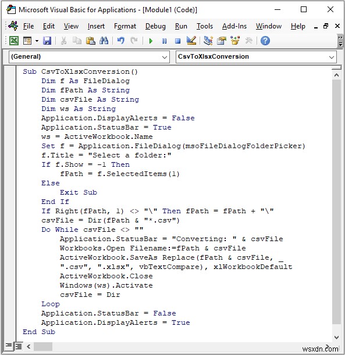Run the macro with green play button
Image resolution: width=345 pixels, height=355 pixels.
151,41
